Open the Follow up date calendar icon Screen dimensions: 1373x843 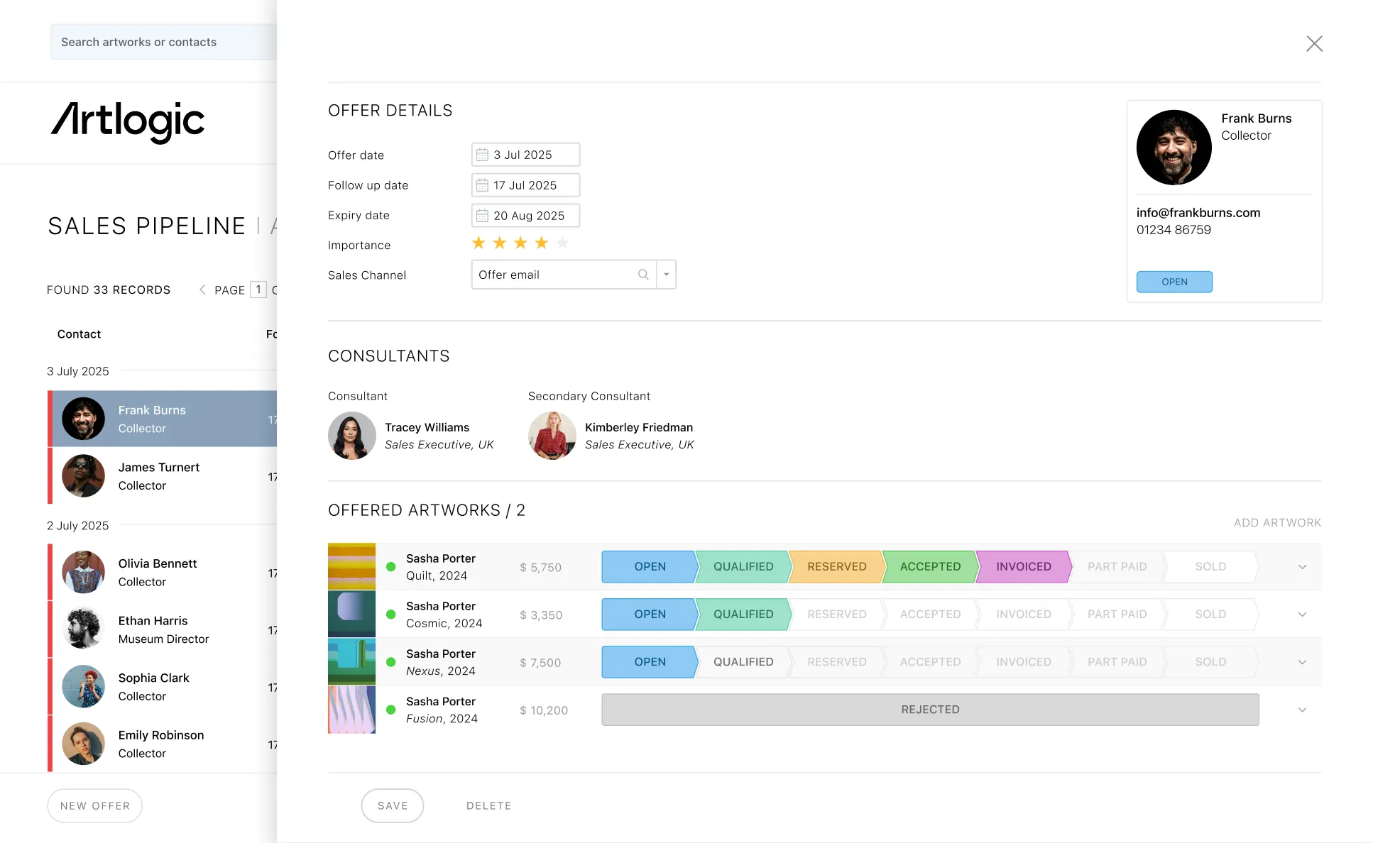pos(482,185)
